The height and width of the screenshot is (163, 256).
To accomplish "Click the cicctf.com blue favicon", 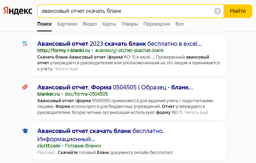I will point(25,131).
